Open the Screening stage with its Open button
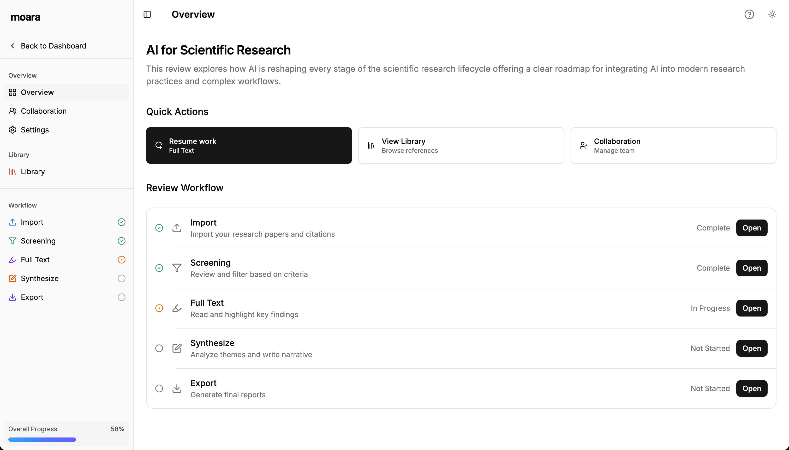The image size is (789, 450). [752, 268]
